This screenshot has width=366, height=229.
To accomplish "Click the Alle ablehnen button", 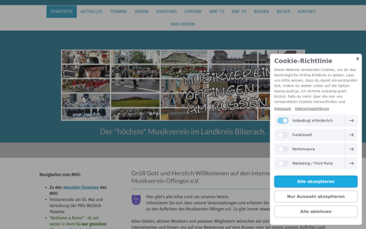I will [x=315, y=211].
